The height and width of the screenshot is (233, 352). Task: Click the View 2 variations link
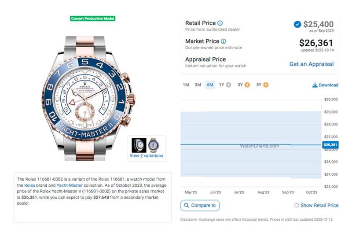pos(146,155)
